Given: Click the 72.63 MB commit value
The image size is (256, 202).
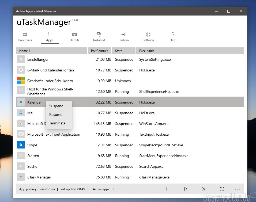Looking at the screenshot, I should (x=104, y=166).
